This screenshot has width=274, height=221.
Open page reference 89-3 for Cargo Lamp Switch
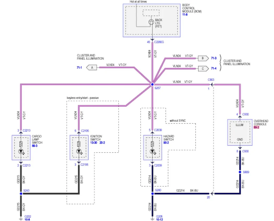pos(35,146)
